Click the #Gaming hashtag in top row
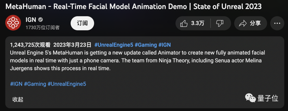The image size is (288, 111). coord(146,45)
